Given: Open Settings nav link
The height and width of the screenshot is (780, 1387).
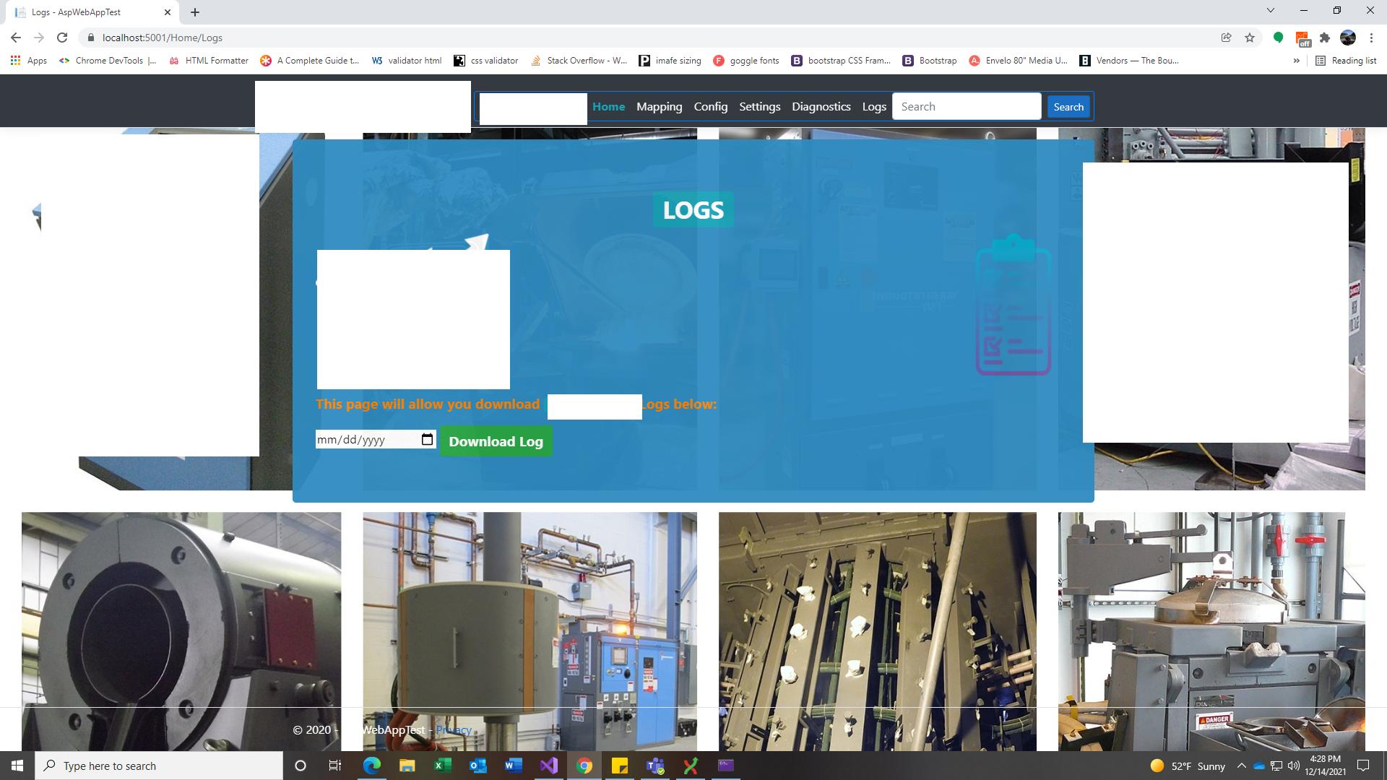Looking at the screenshot, I should click(759, 106).
